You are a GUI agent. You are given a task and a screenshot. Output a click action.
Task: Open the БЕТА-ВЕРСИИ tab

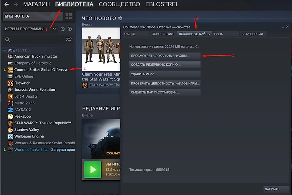tap(252, 34)
